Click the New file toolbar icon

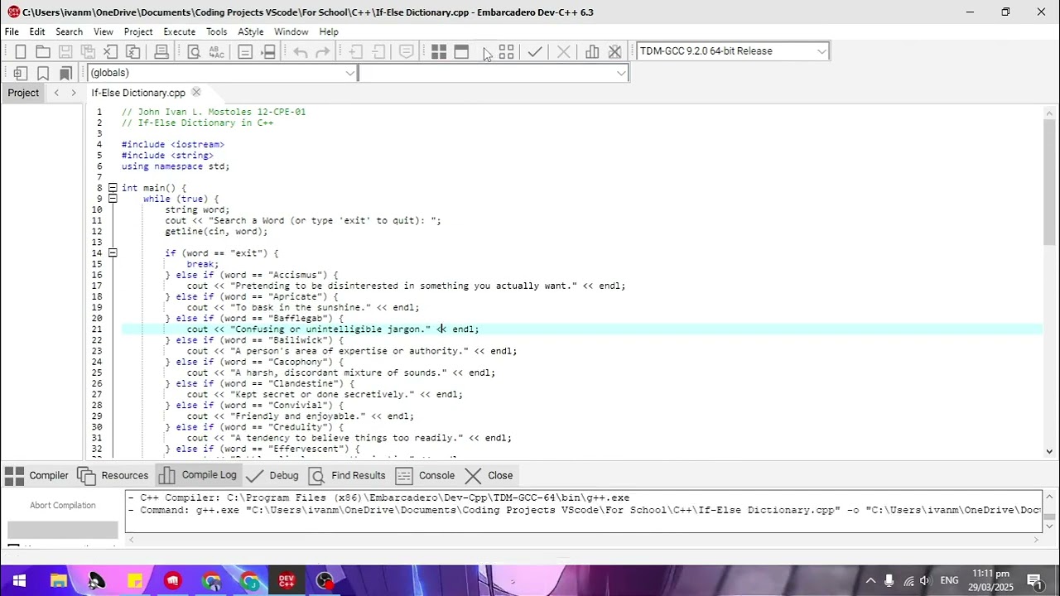tap(21, 51)
